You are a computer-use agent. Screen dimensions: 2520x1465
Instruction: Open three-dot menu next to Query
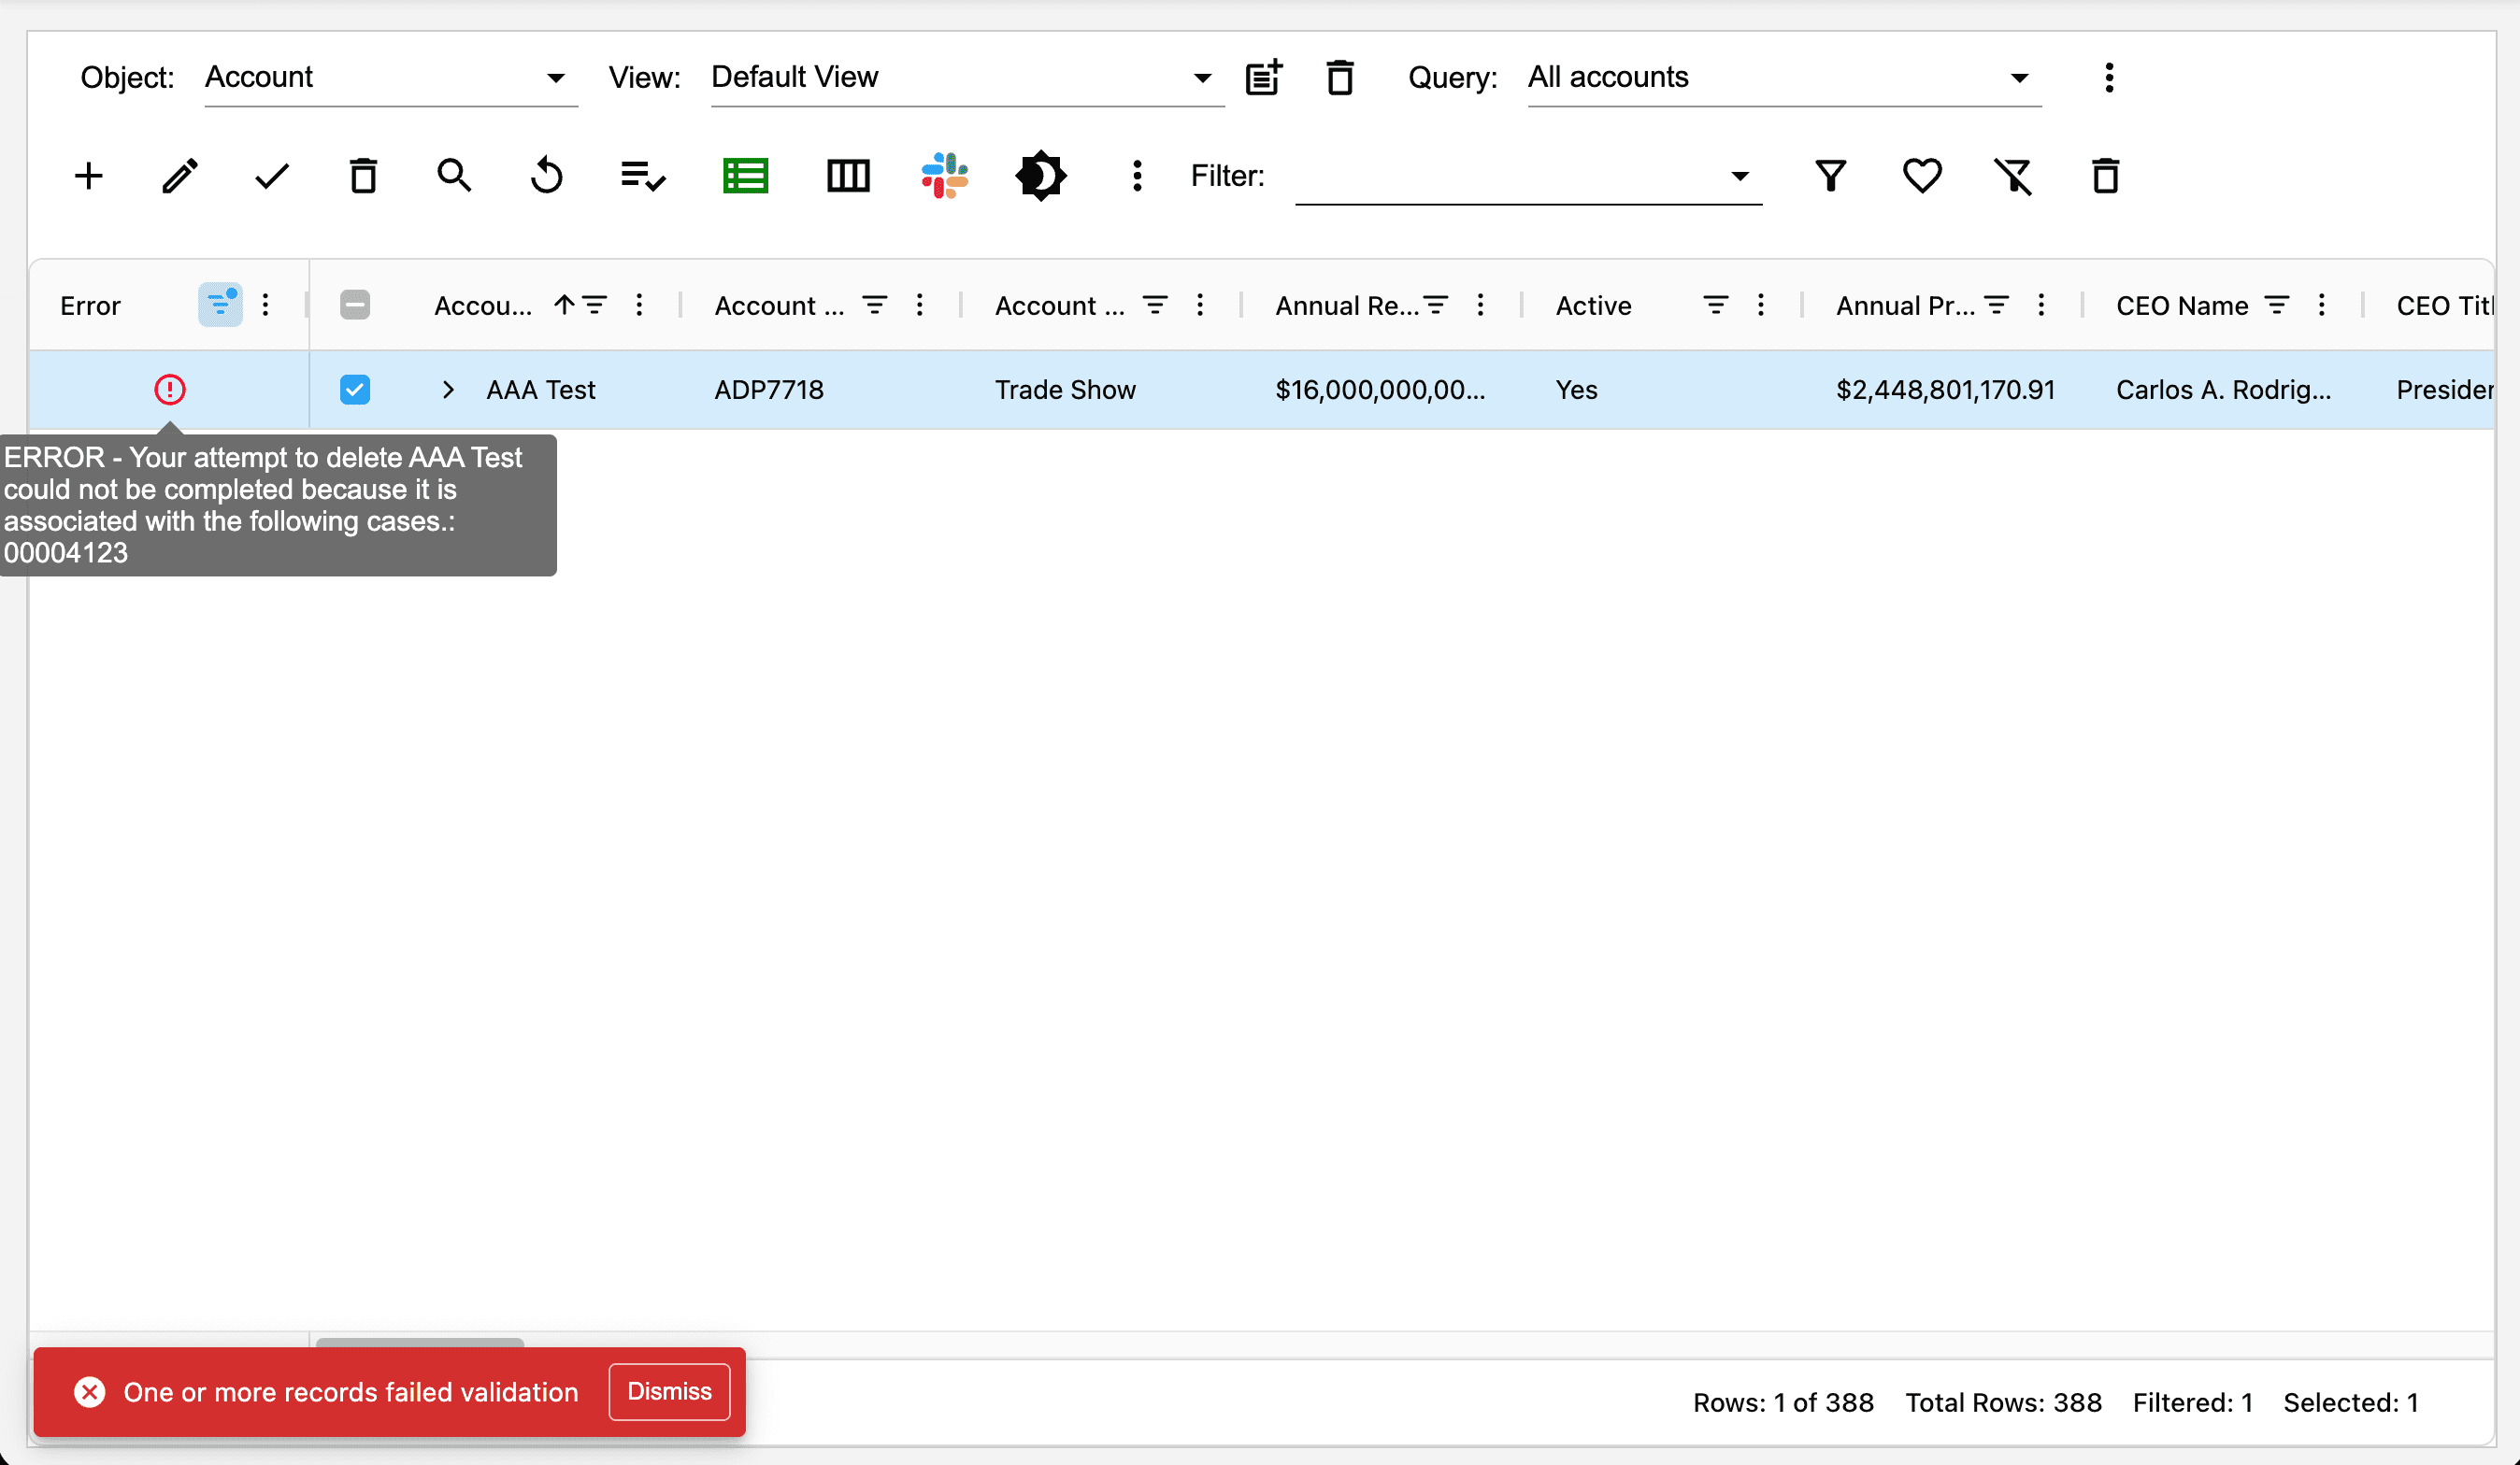click(2109, 78)
